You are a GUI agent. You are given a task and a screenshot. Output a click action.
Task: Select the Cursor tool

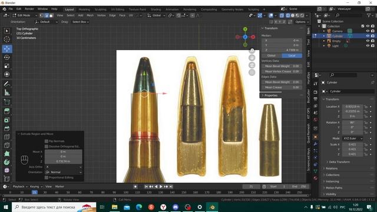pyautogui.click(x=6, y=39)
